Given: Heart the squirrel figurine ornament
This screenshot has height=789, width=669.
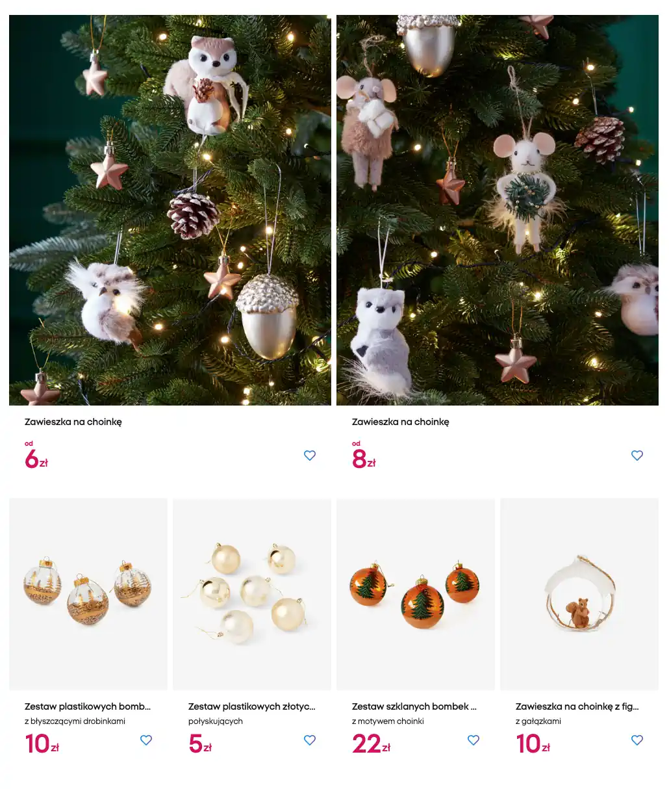Looking at the screenshot, I should click(x=637, y=740).
